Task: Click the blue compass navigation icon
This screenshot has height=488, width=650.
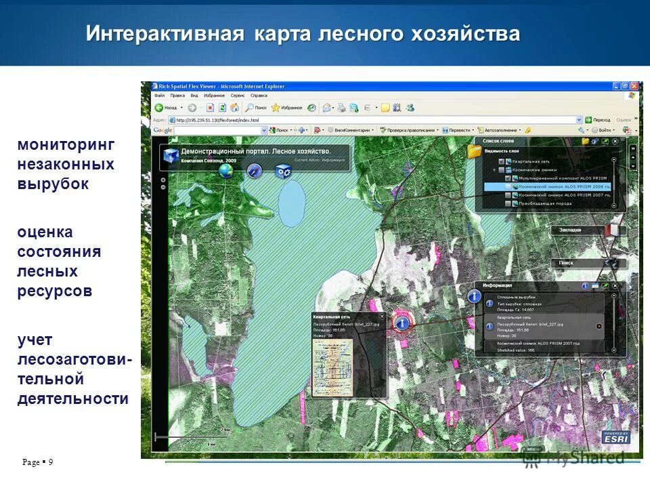Action: click(255, 171)
